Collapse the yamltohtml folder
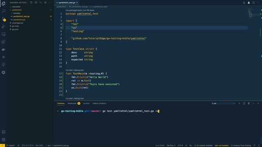Viewport: 262px width, 147px height. pos(17,10)
